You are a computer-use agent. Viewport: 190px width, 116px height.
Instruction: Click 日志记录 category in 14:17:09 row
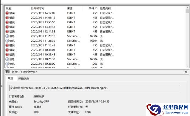pos(107,13)
